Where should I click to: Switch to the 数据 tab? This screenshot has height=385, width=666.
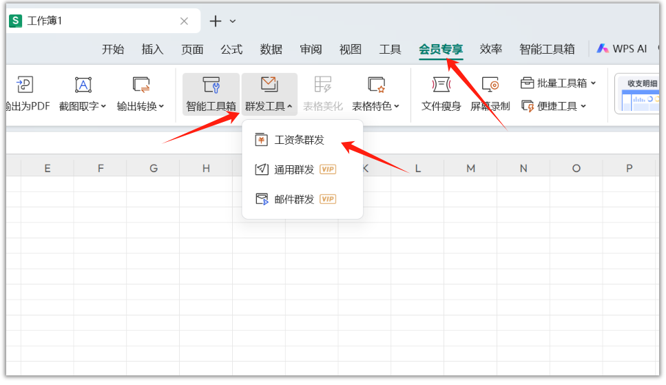tap(271, 50)
